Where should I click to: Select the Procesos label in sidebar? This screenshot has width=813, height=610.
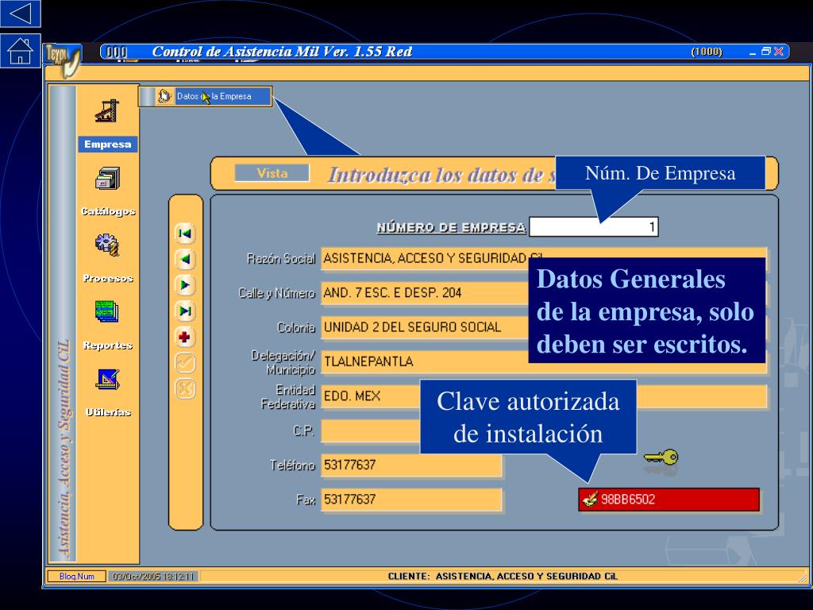tap(108, 278)
